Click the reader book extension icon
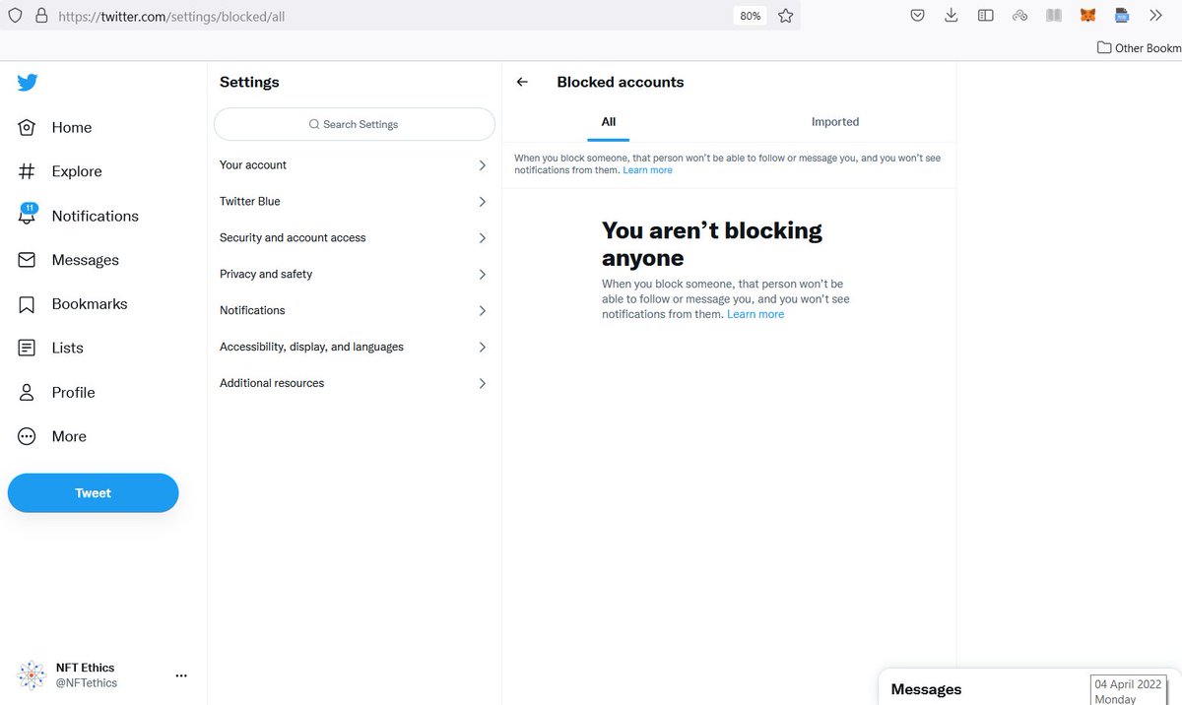Screen dimensions: 1182x705 pyautogui.click(x=1054, y=16)
